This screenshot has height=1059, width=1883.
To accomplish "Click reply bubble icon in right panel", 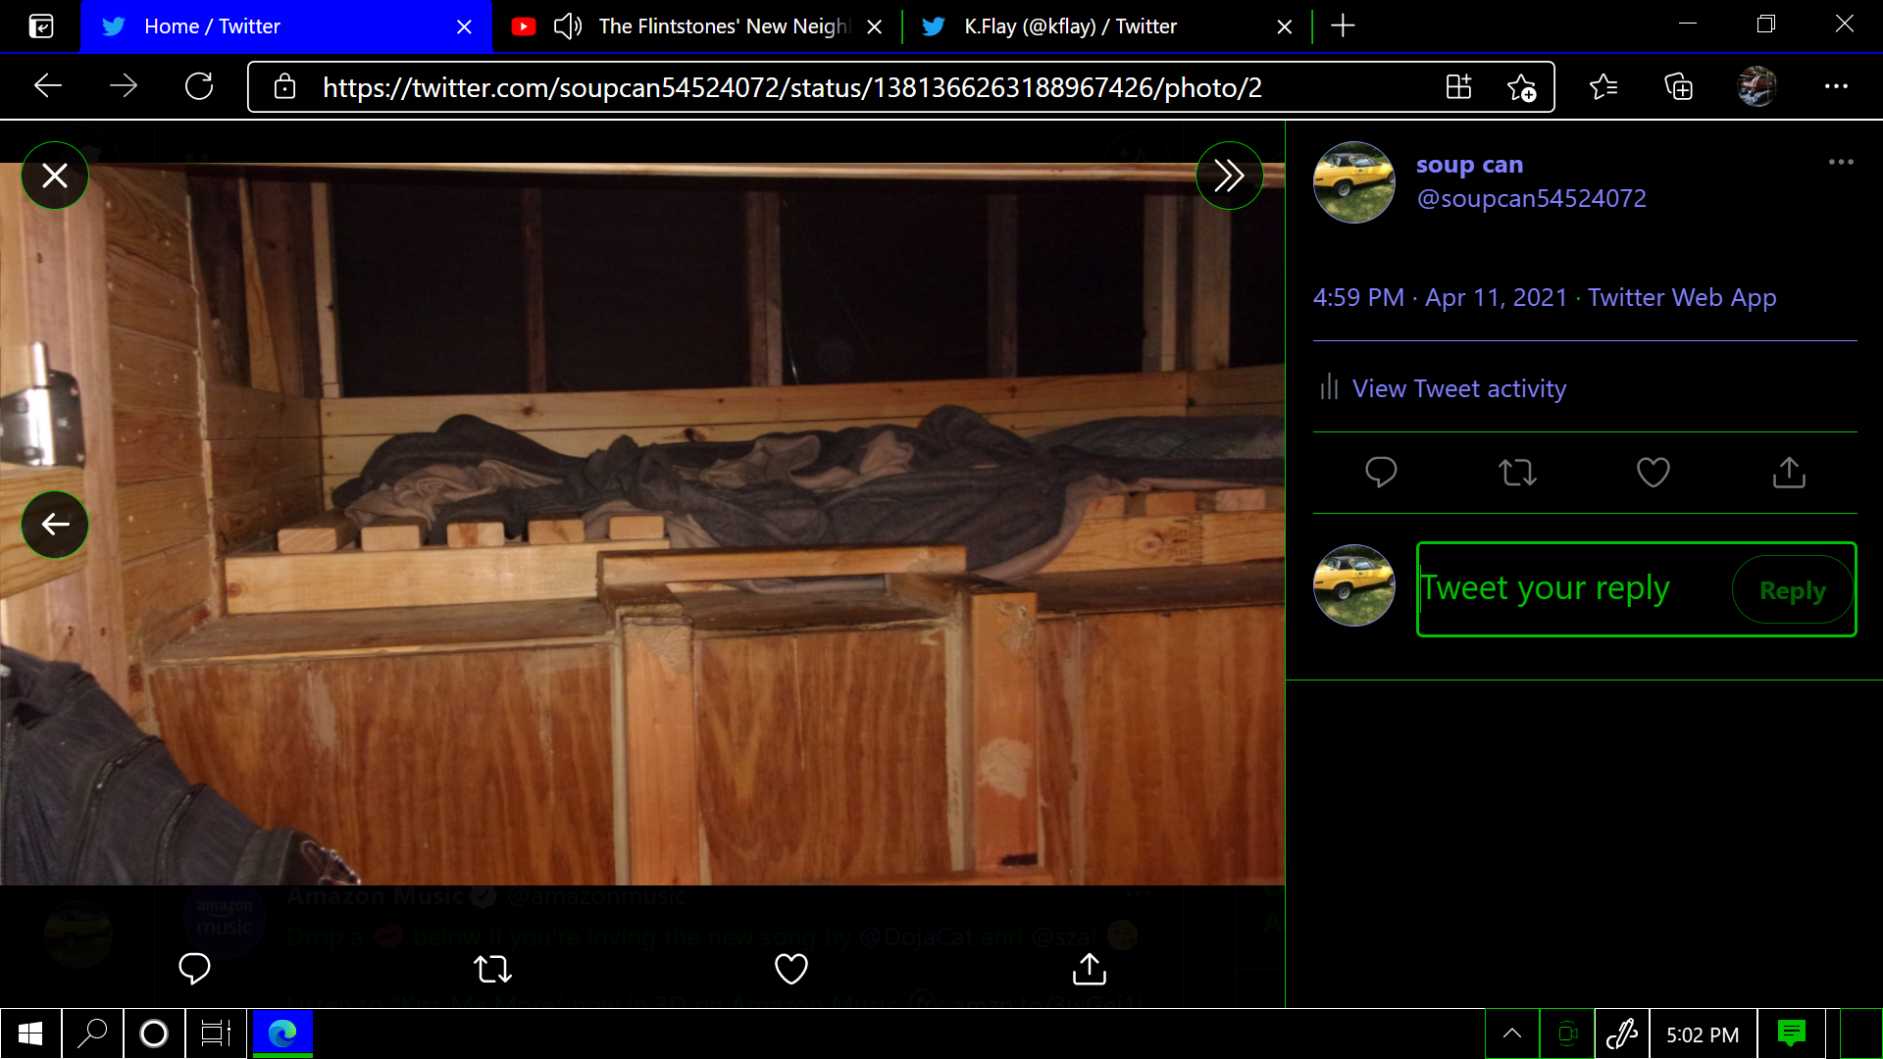I will pyautogui.click(x=1381, y=473).
